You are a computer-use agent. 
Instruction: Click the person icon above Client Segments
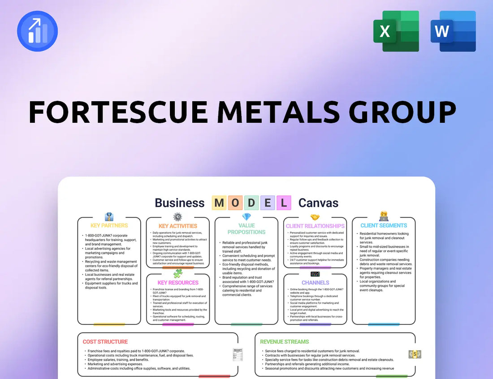(x=384, y=216)
